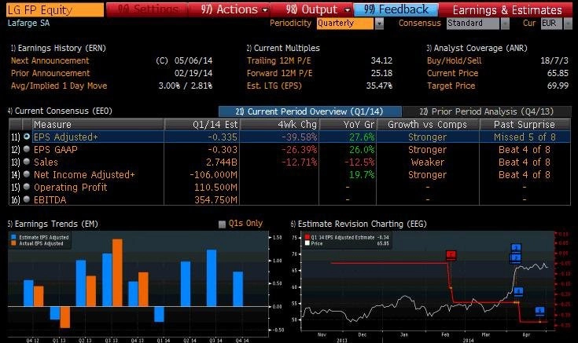Image resolution: width=578 pixels, height=343 pixels.
Task: Select the Net Income Adjusted+ radio button
Action: tap(27, 174)
